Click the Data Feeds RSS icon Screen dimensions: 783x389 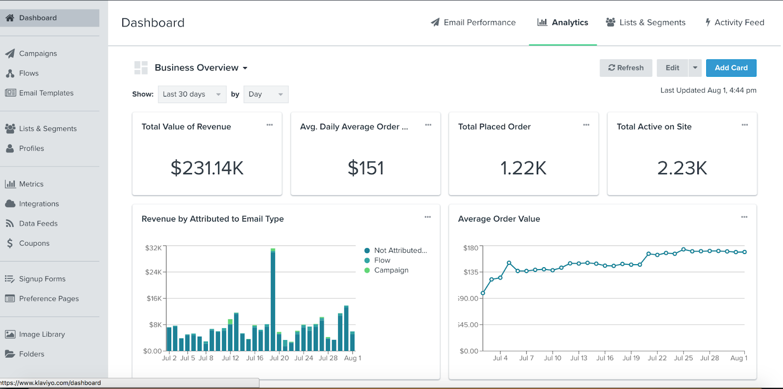point(10,224)
